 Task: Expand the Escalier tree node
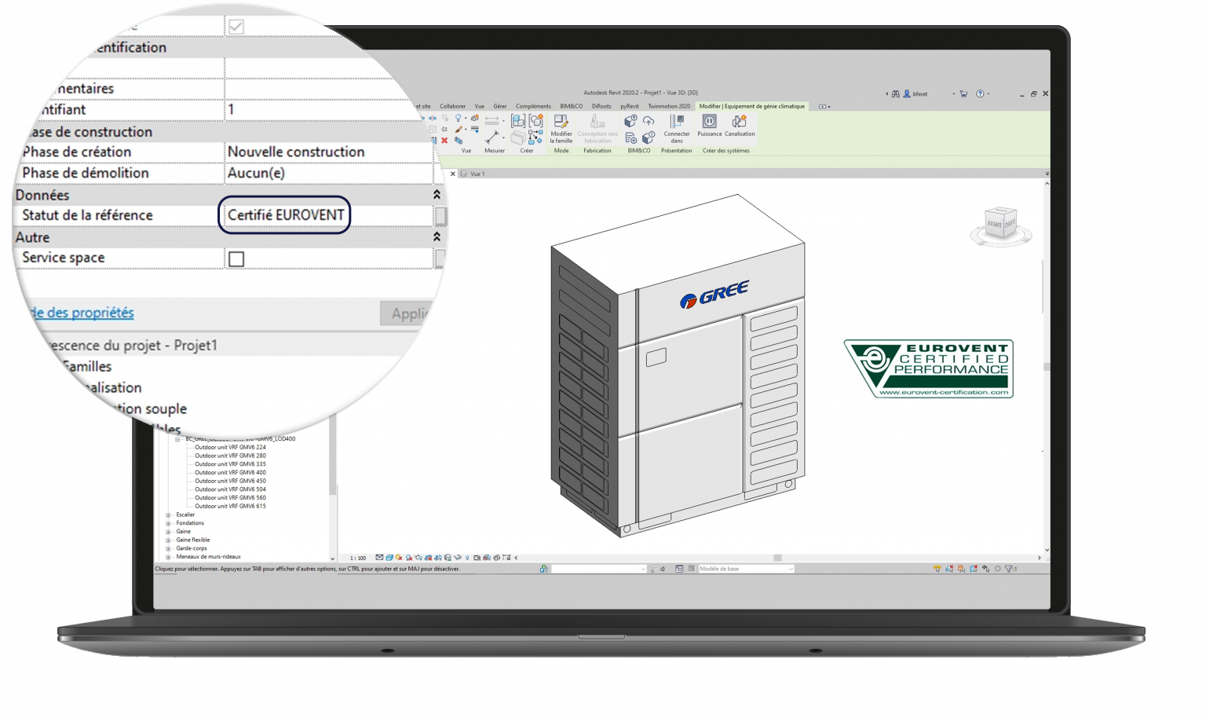[168, 515]
